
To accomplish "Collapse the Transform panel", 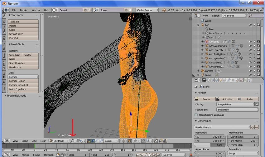I will pos(10,15).
